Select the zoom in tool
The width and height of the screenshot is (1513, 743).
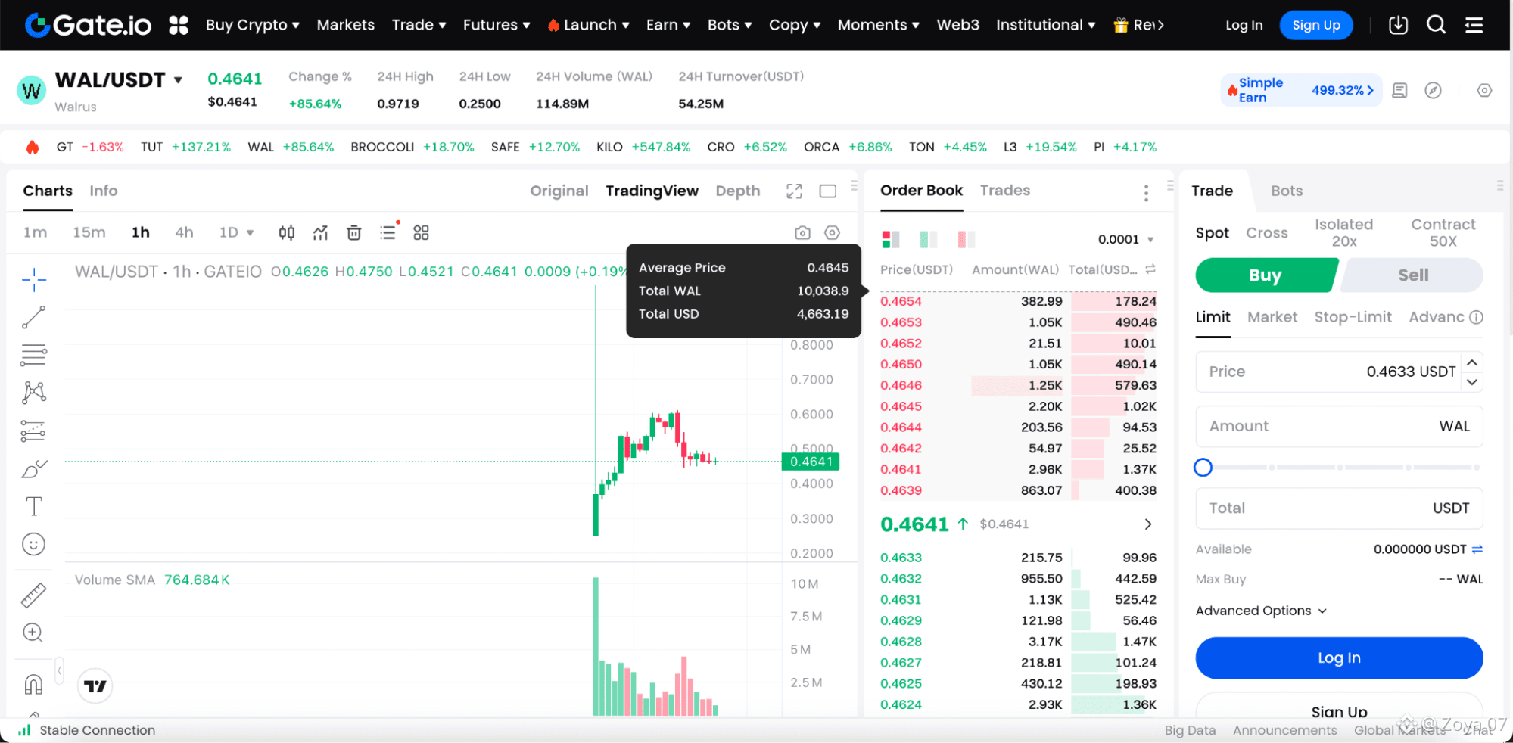click(x=33, y=633)
